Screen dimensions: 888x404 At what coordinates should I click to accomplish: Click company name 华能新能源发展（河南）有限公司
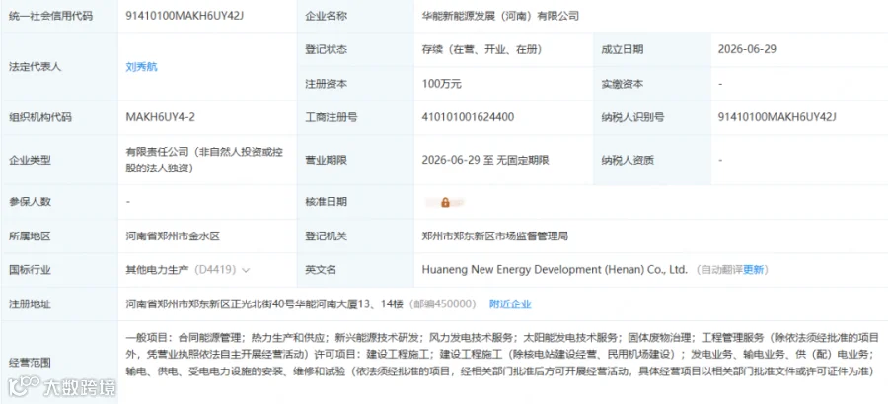pos(500,16)
